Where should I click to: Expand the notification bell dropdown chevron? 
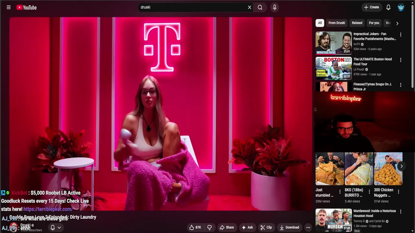click(59, 227)
